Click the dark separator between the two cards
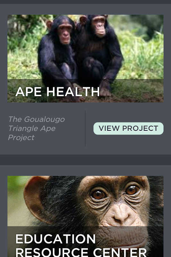 click(x=85, y=160)
